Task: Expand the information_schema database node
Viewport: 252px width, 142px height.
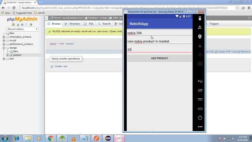Action: pyautogui.click(x=4, y=37)
